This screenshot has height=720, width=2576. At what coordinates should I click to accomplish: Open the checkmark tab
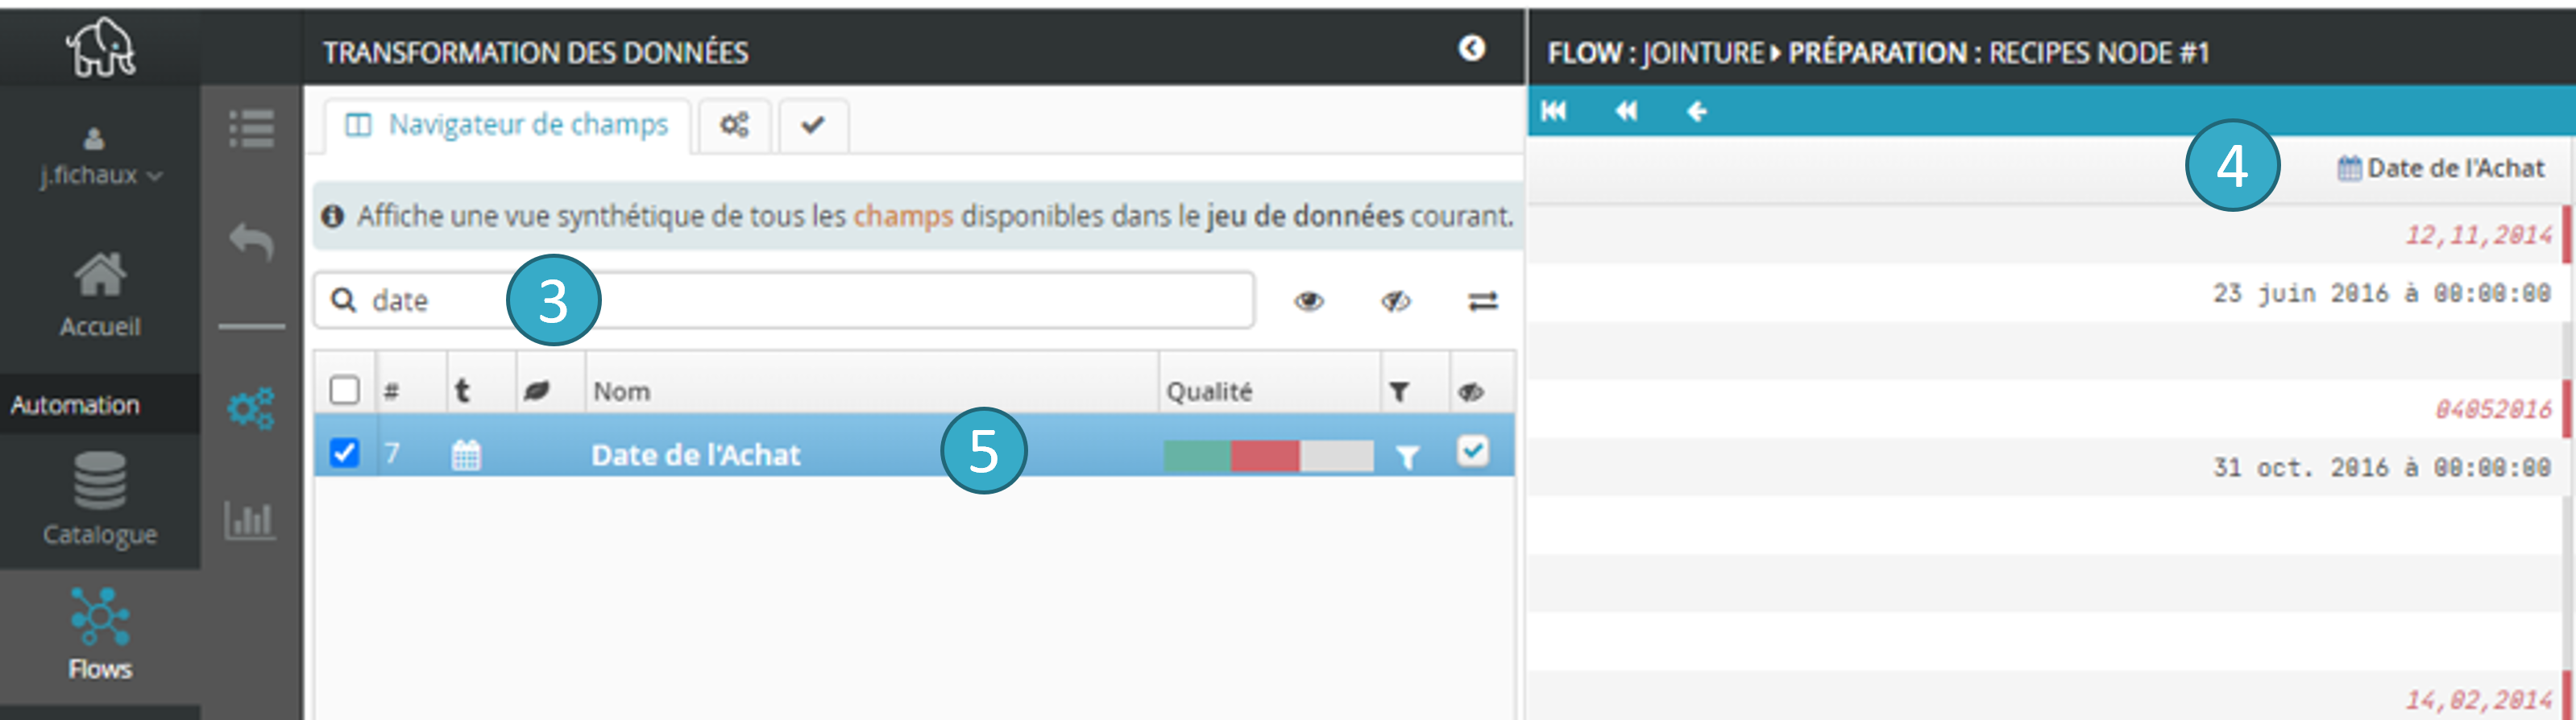point(813,125)
